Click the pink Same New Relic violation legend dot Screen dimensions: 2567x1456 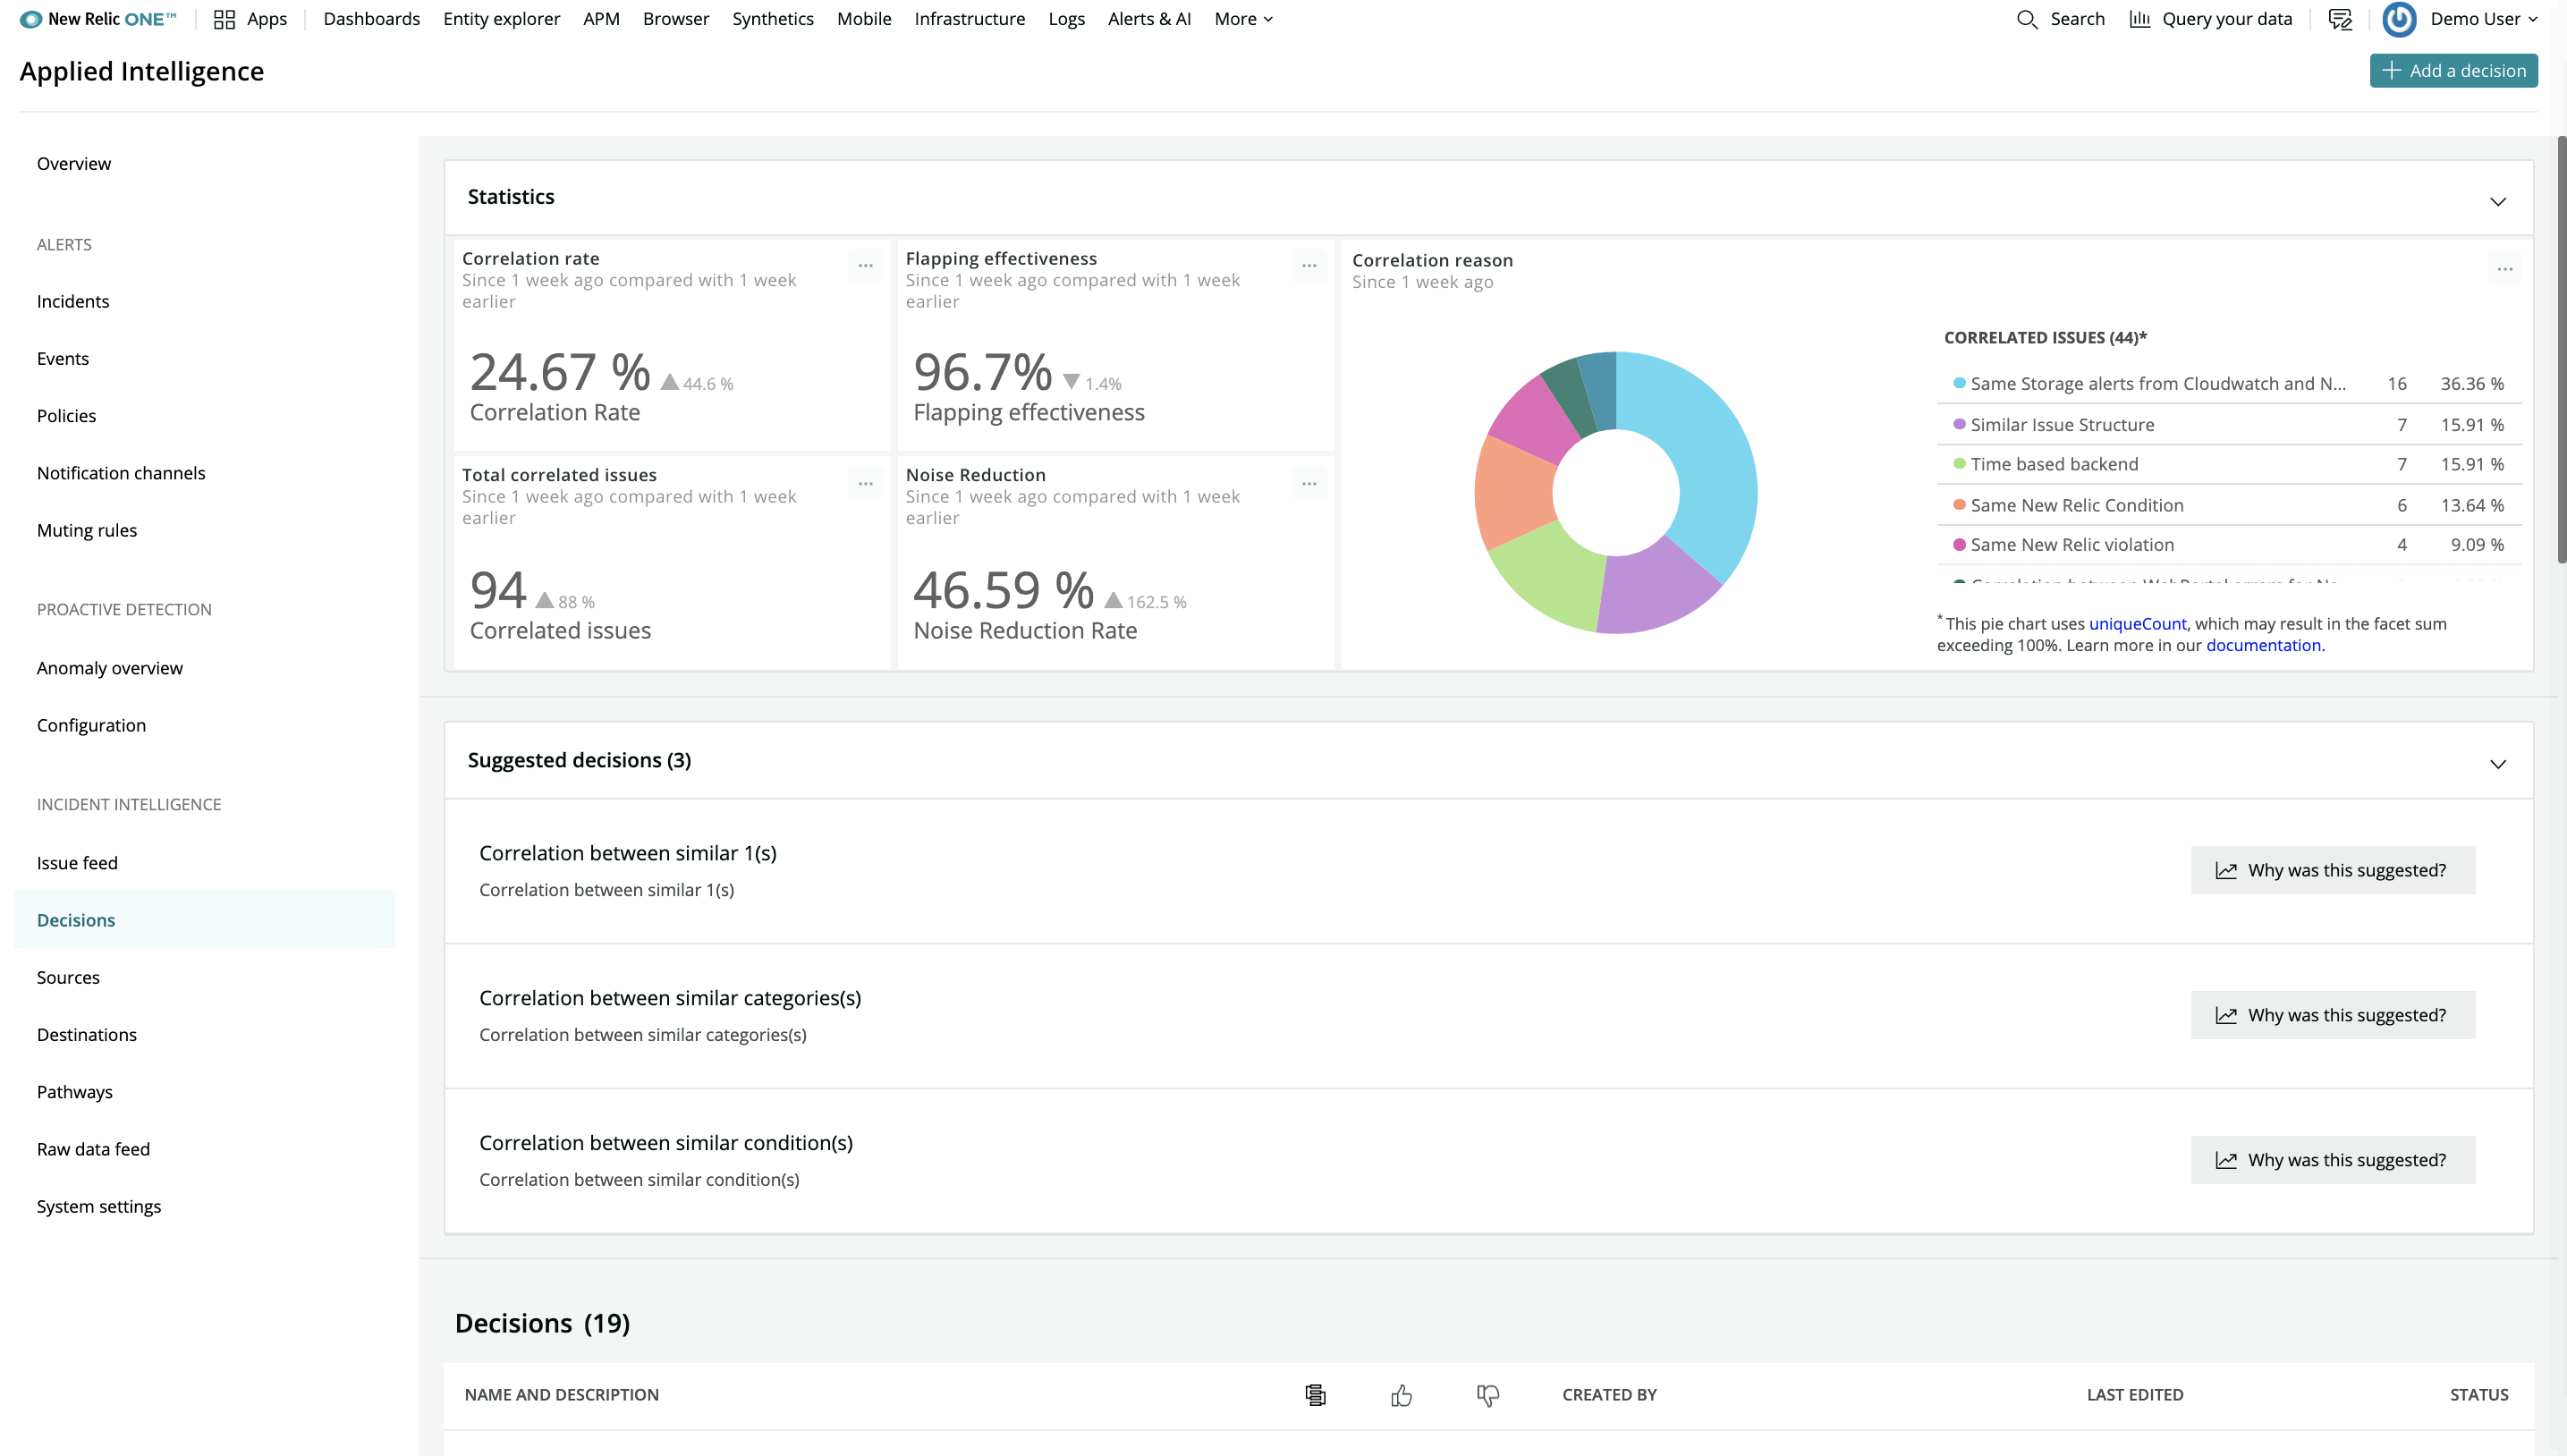coord(1959,544)
